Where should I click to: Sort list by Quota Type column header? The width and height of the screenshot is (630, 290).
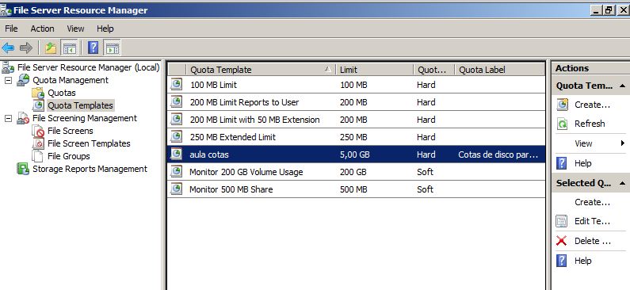point(434,70)
